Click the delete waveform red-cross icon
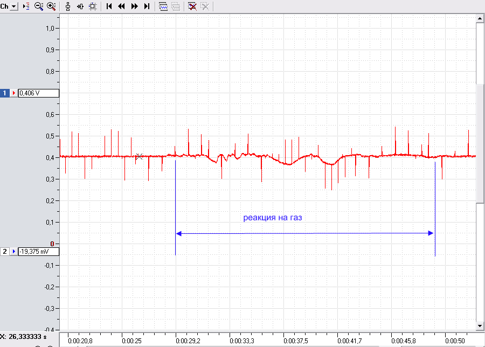The width and height of the screenshot is (485, 347). click(192, 6)
